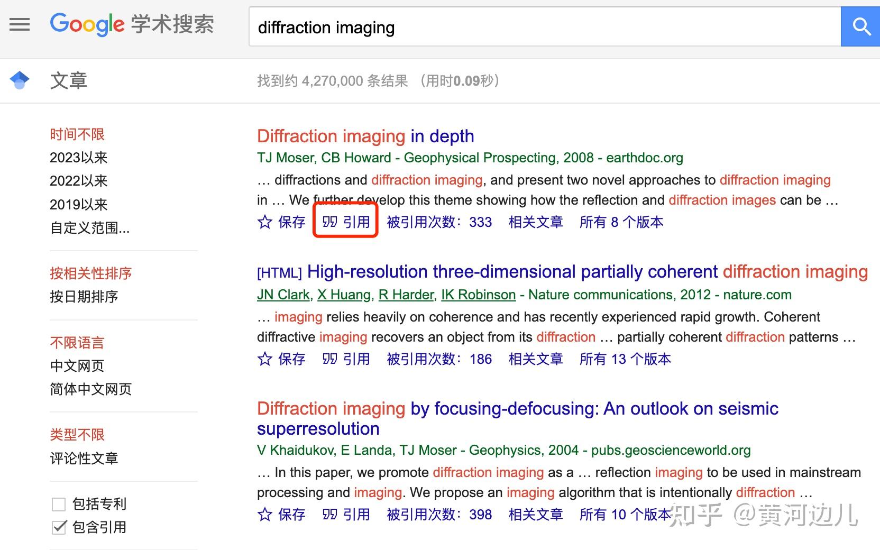Click the cite quote icon for the 333-citation result

[x=329, y=222]
